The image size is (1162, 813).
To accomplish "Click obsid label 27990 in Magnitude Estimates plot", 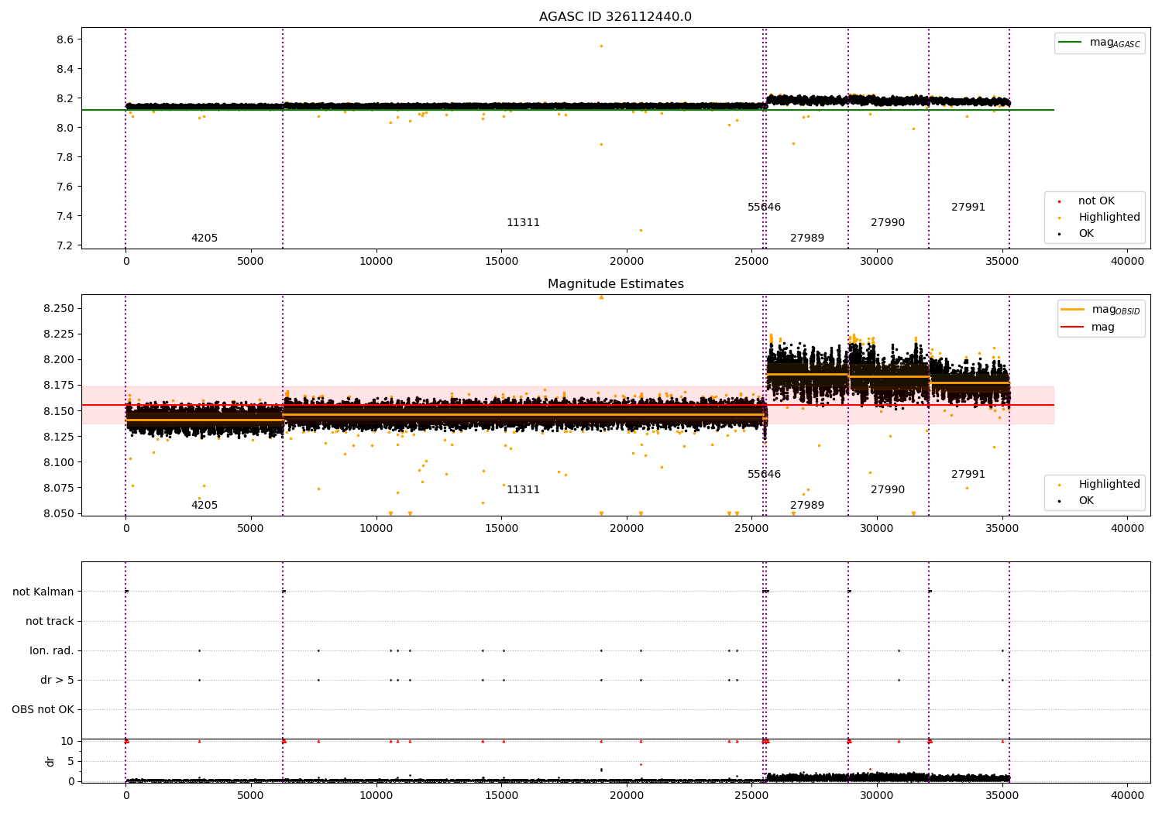I will pos(888,490).
